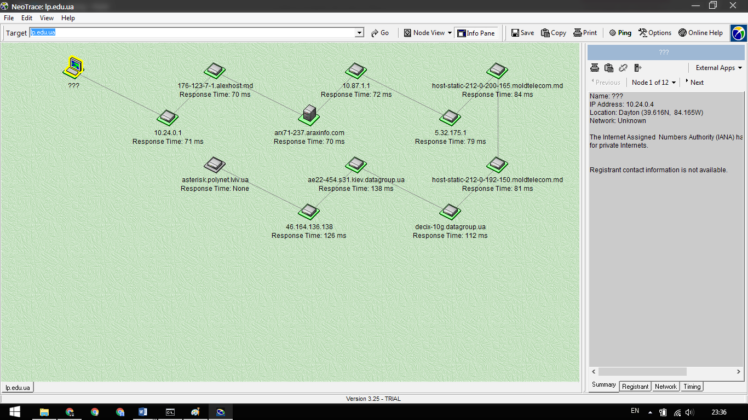Screen dimensions: 748x420
Task: Select the 176-123-7-1.alexhost.md node icon
Action: (215, 71)
